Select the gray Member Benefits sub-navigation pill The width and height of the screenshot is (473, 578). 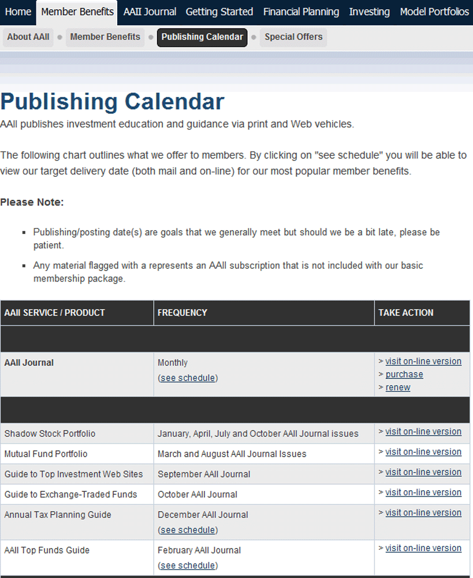tap(105, 37)
